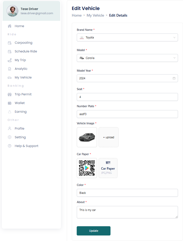The width and height of the screenshot is (183, 241).
Task: Click the Help & Support question icon
Action: [x=9, y=146]
